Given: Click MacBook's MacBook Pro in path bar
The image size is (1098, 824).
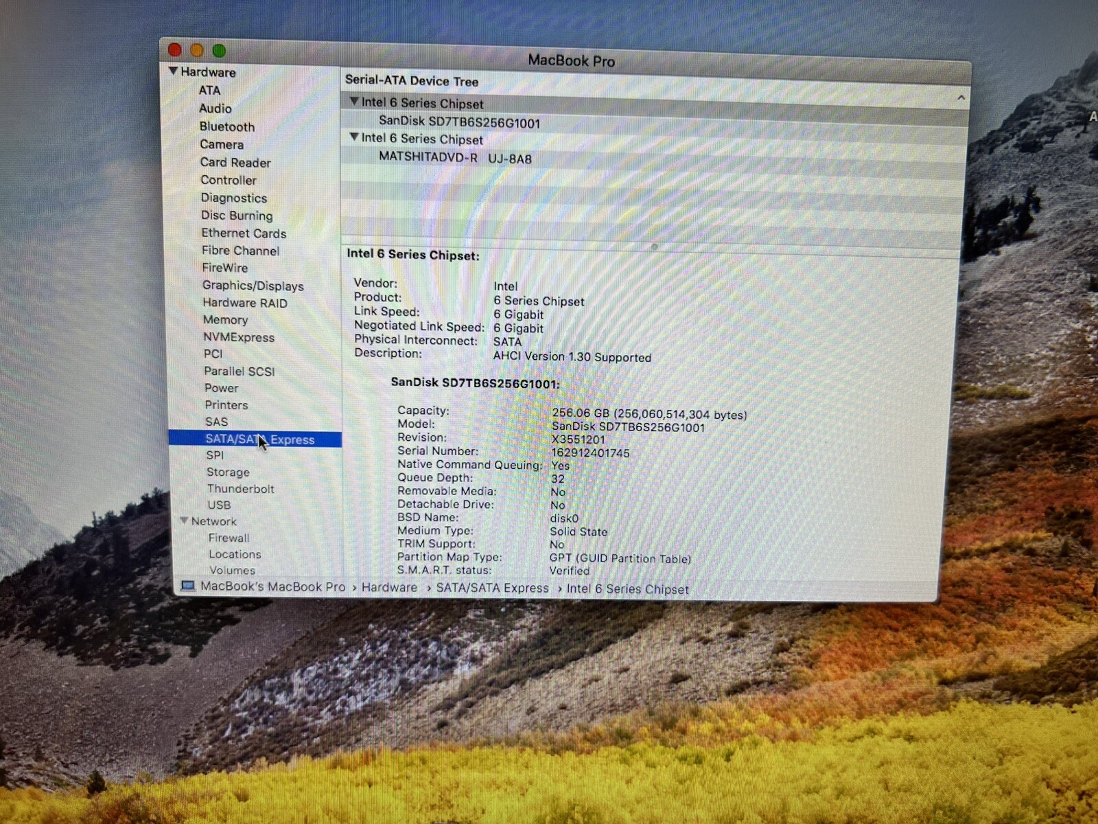Looking at the screenshot, I should tap(272, 586).
